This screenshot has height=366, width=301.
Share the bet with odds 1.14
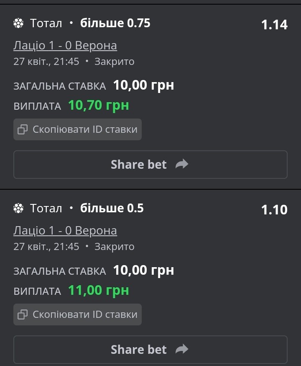pyautogui.click(x=150, y=165)
